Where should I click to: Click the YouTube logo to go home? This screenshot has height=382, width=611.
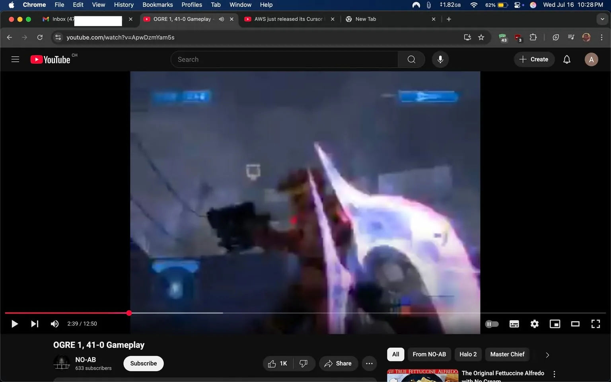pyautogui.click(x=50, y=59)
